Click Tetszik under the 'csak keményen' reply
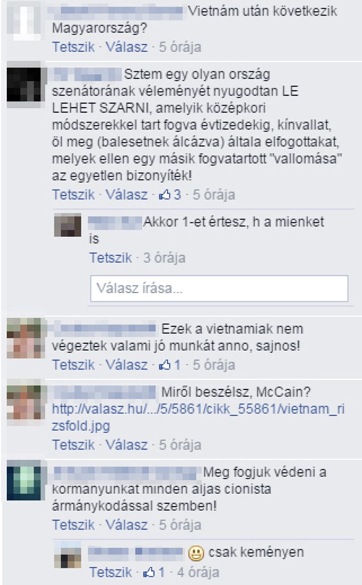This screenshot has height=585, width=362. click(x=110, y=572)
